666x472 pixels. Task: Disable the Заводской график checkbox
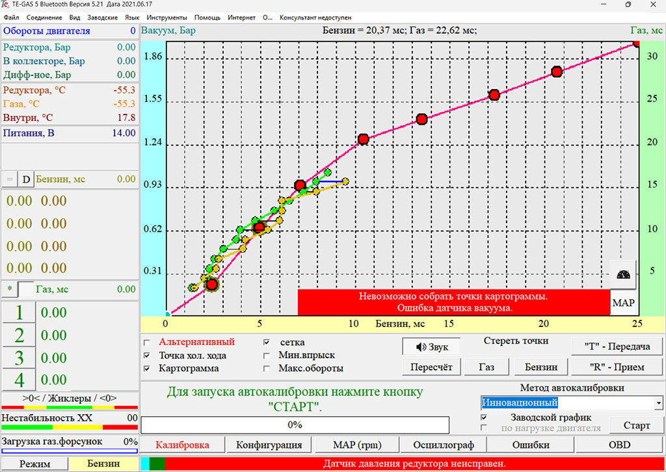click(x=483, y=417)
